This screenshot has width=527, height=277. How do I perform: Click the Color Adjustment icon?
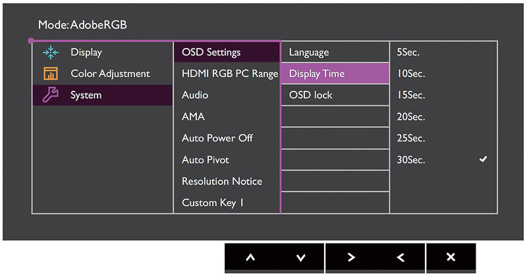click(50, 74)
